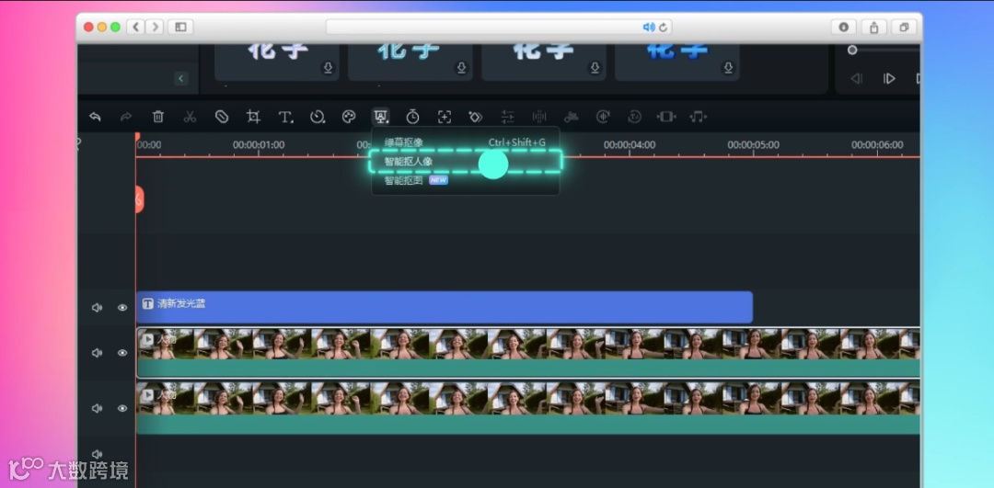Choose 绿幕抠像 from the dropdown menu
994x488 pixels.
coord(466,143)
